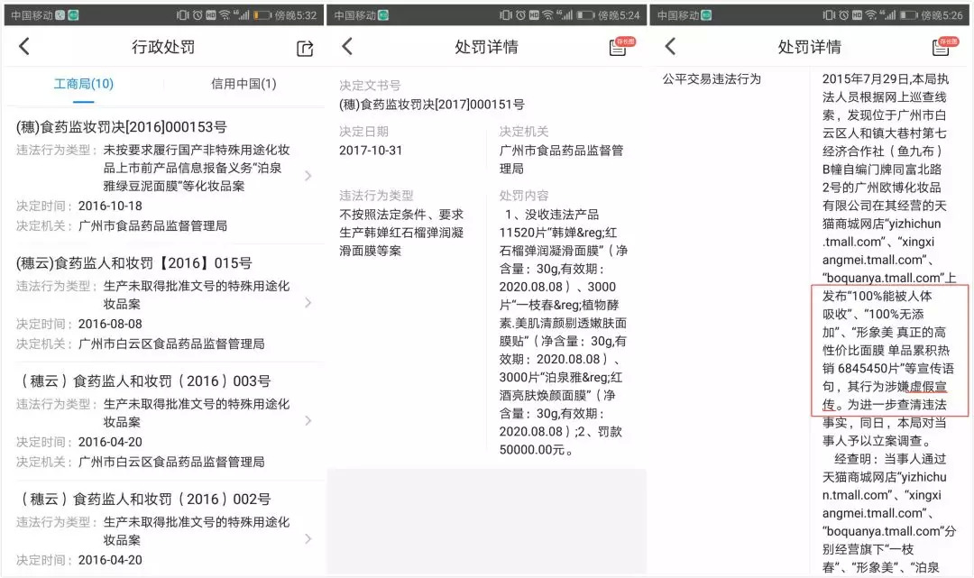Tap document number (穗)食药监妆罚决[2017]000151号

click(x=431, y=105)
